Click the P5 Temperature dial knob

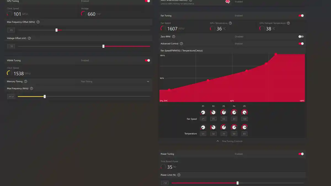pos(244,127)
